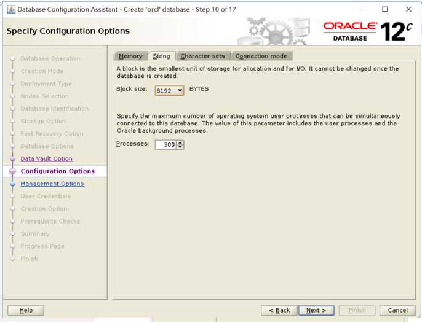Click the Storage Option step
422x323 pixels.
[x=43, y=121]
